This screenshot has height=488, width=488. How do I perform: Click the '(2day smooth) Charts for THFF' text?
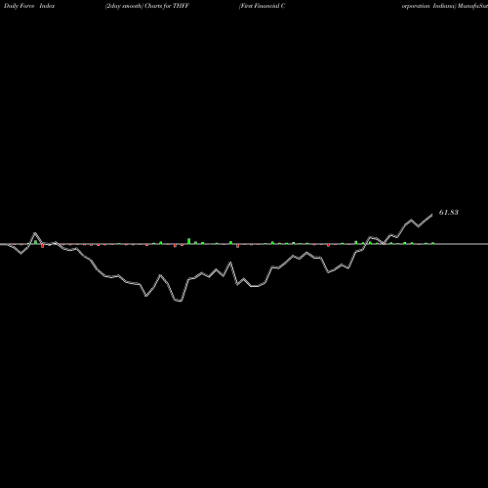point(147,6)
